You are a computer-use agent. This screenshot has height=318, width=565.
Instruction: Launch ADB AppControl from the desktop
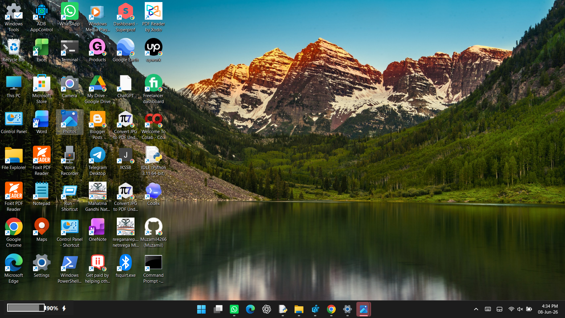[41, 18]
